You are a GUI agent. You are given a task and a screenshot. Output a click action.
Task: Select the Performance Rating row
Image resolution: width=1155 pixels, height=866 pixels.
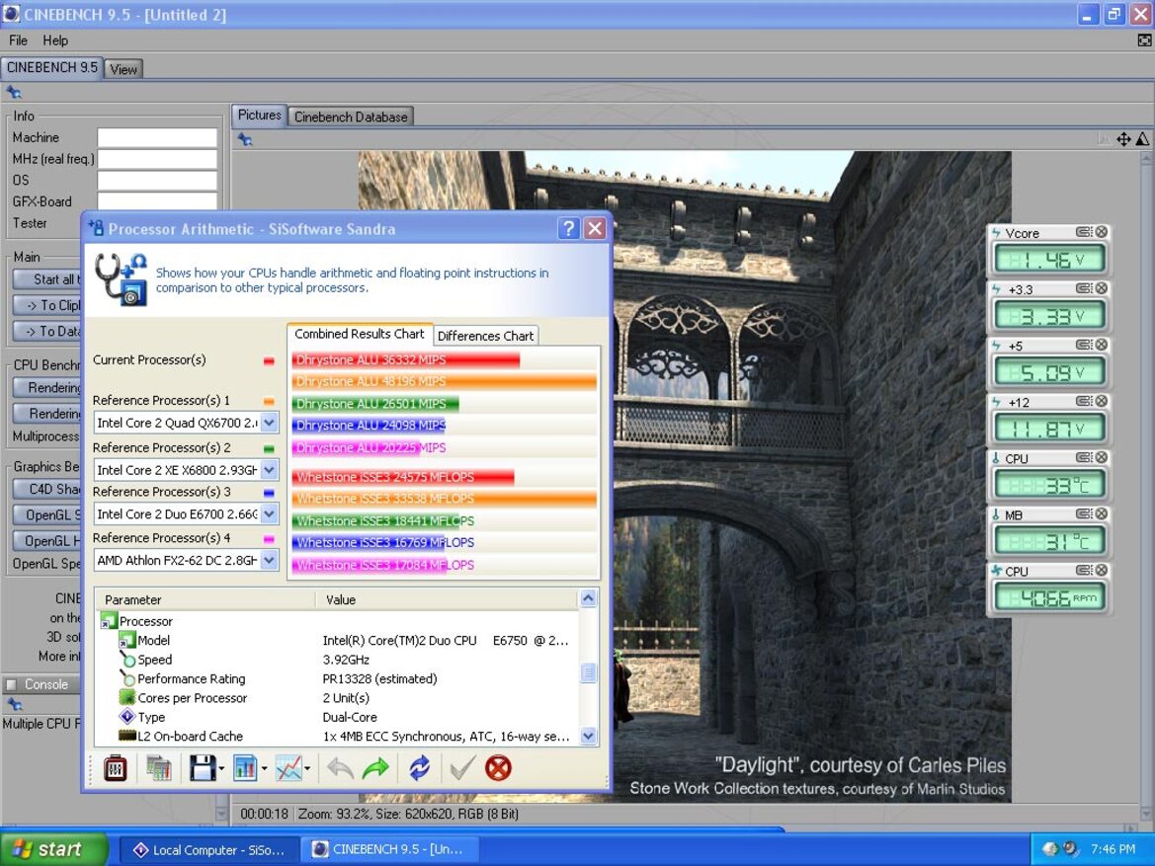coord(337,679)
